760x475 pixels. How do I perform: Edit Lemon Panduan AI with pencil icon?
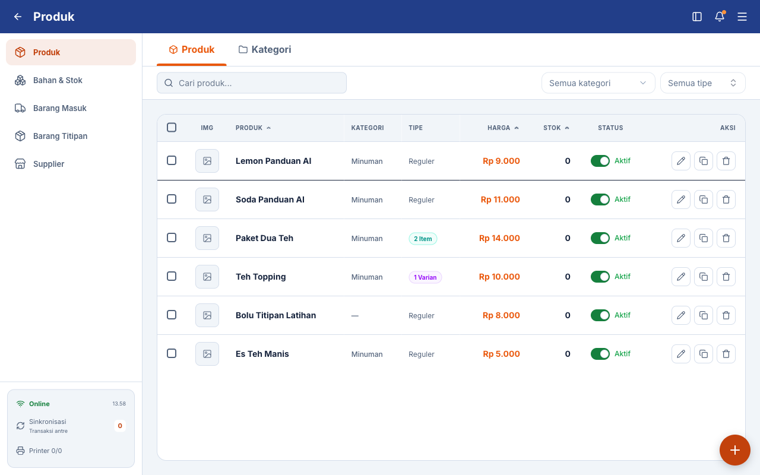681,161
